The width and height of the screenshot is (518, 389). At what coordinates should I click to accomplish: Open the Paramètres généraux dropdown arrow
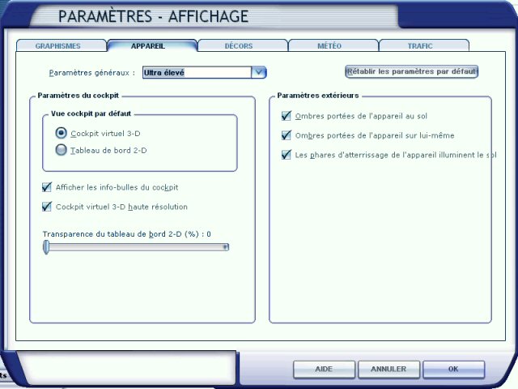click(259, 72)
